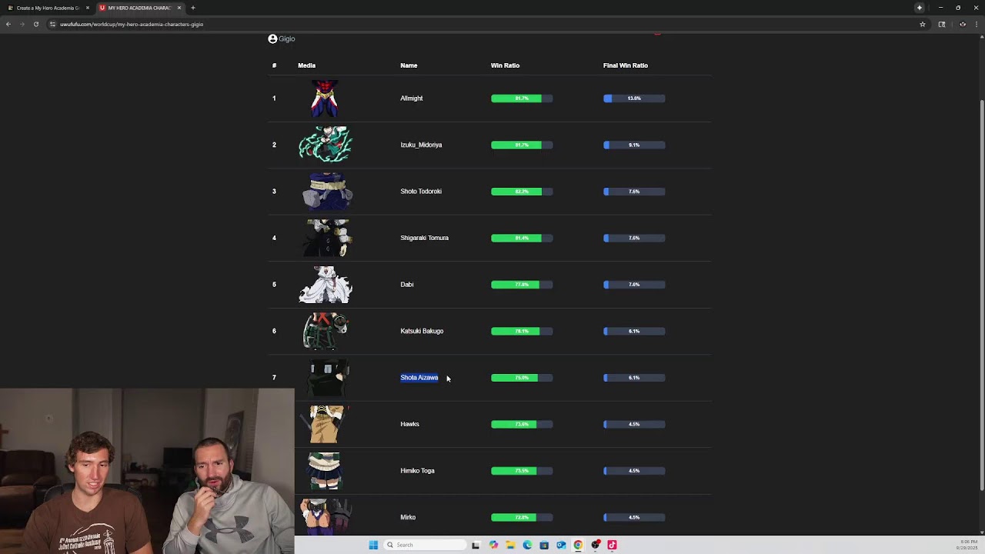Click the name 'Himiko Toga'
Screen dimensions: 985x554
pyautogui.click(x=417, y=471)
